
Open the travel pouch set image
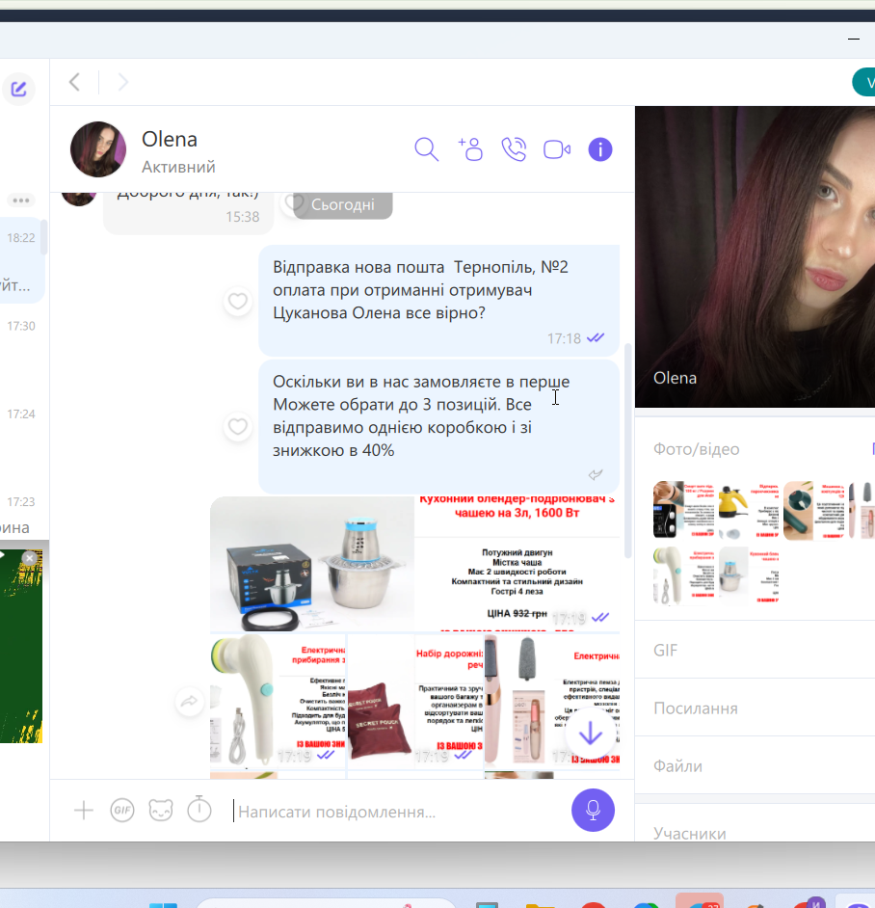[x=415, y=702]
